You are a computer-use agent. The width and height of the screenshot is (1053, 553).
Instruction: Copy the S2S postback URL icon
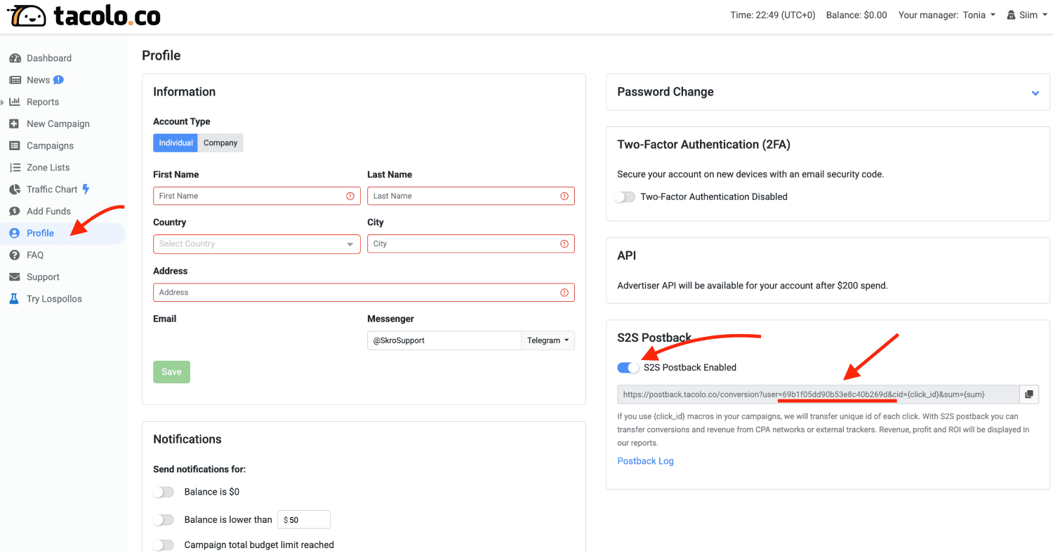tap(1028, 394)
